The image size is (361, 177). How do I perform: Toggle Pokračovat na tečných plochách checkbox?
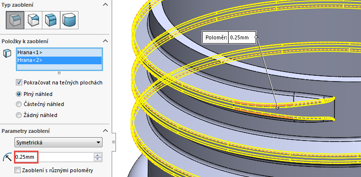pyautogui.click(x=19, y=83)
